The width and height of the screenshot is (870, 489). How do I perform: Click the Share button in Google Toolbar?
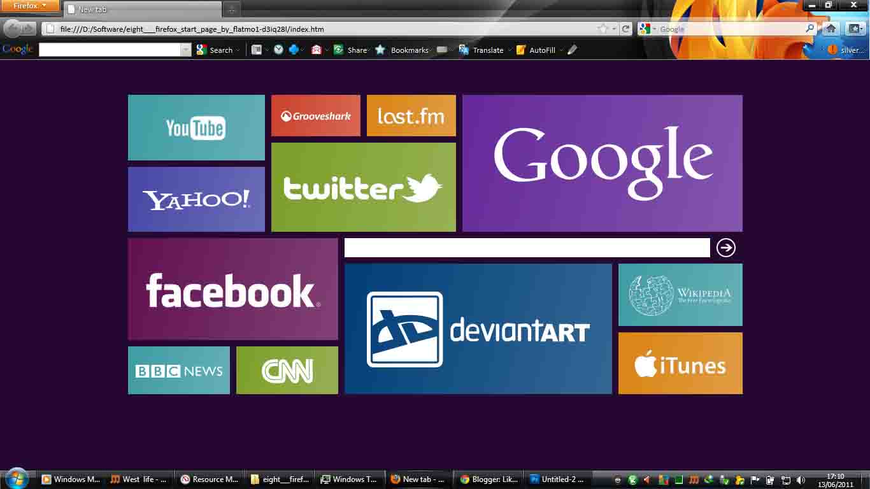[350, 50]
